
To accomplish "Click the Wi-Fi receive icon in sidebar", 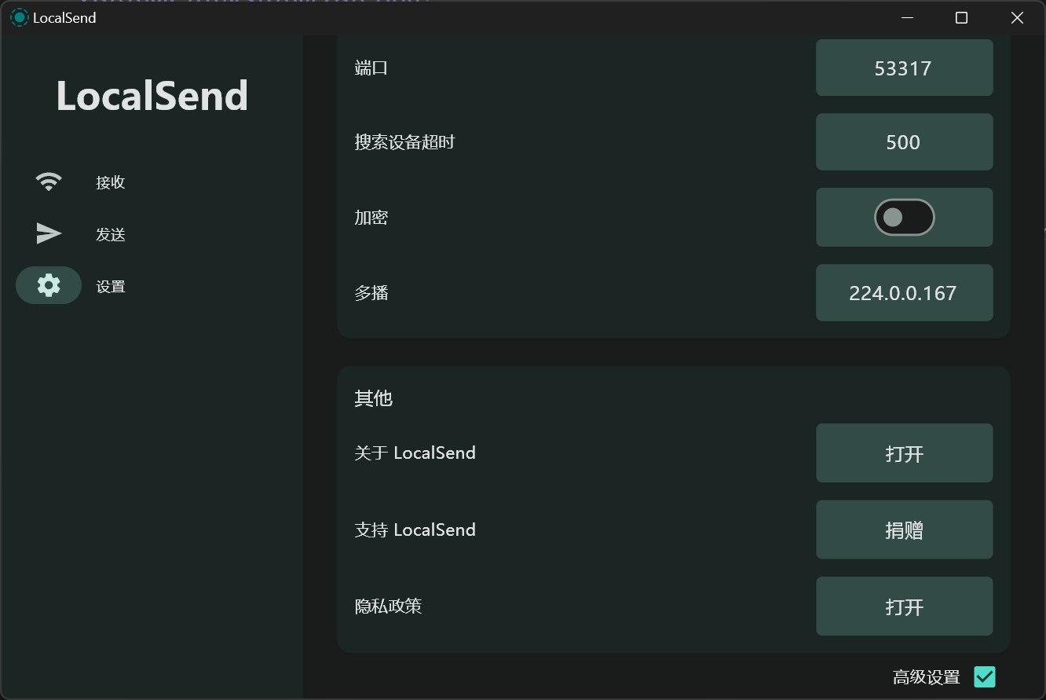I will (49, 182).
